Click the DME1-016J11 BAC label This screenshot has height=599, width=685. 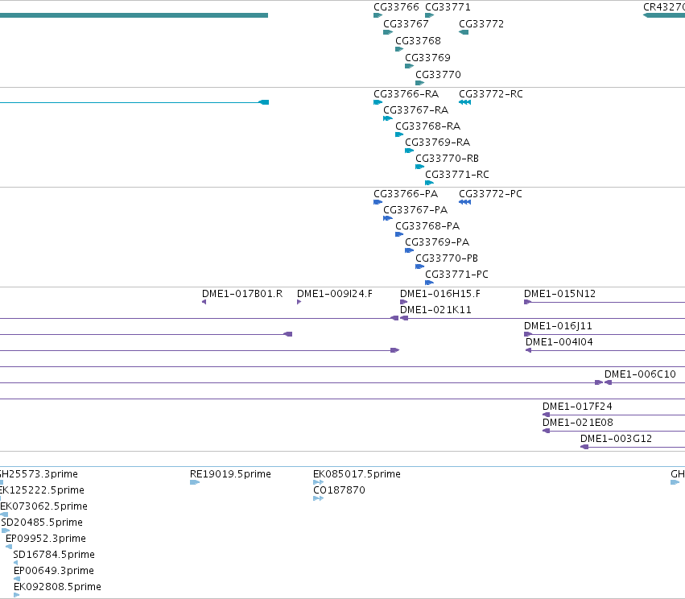pyautogui.click(x=558, y=326)
